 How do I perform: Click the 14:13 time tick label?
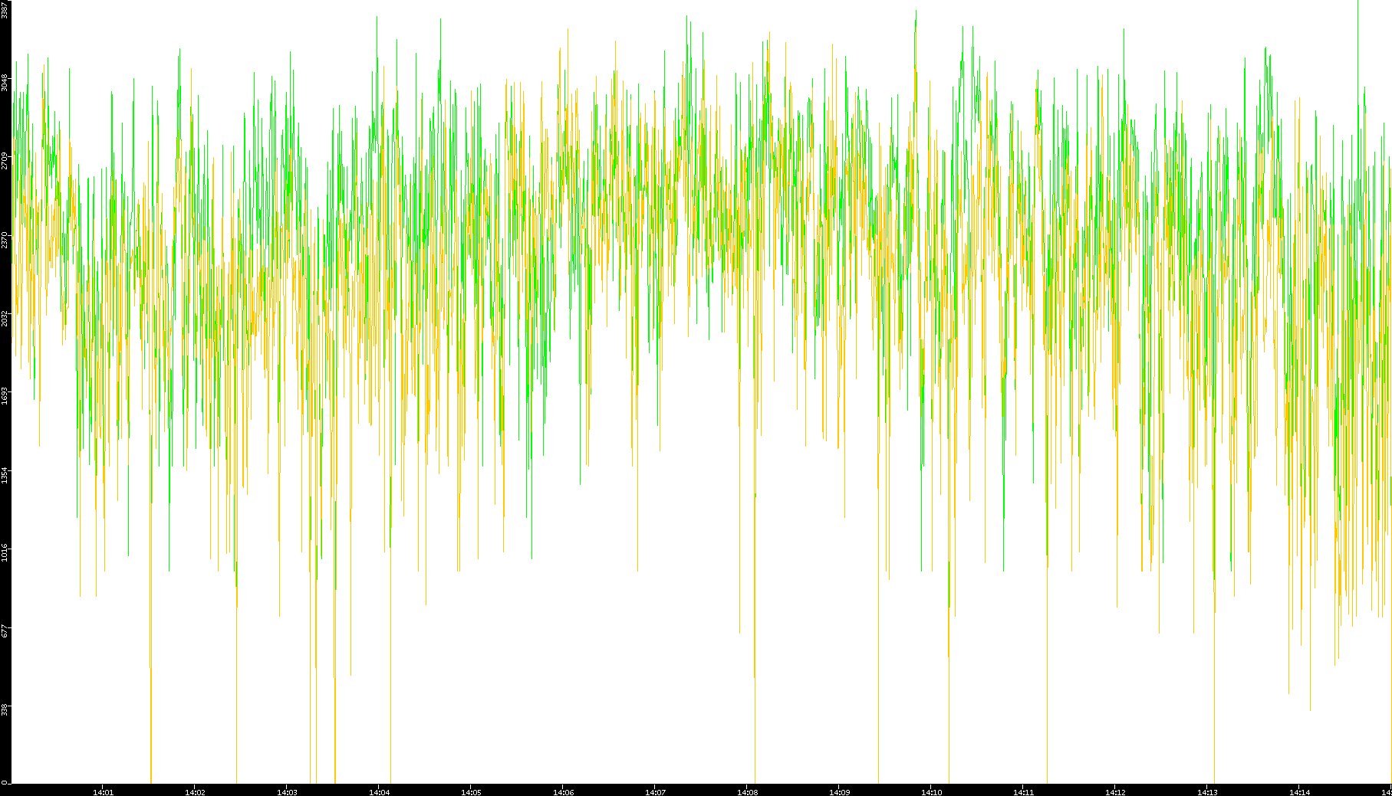pyautogui.click(x=1208, y=792)
